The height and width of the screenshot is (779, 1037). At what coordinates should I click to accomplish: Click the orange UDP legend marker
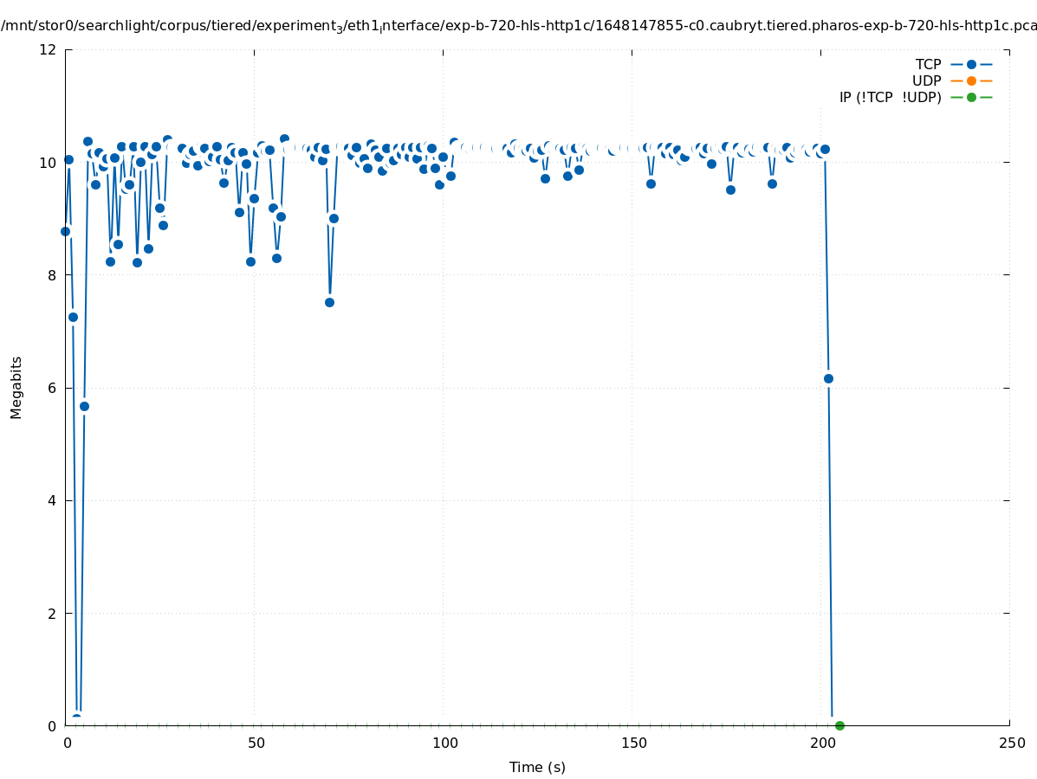pyautogui.click(x=971, y=80)
